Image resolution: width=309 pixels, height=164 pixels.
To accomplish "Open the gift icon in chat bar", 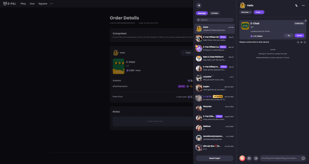I will [x=242, y=158].
